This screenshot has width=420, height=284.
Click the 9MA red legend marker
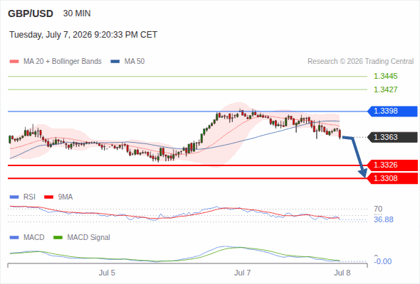(48, 197)
